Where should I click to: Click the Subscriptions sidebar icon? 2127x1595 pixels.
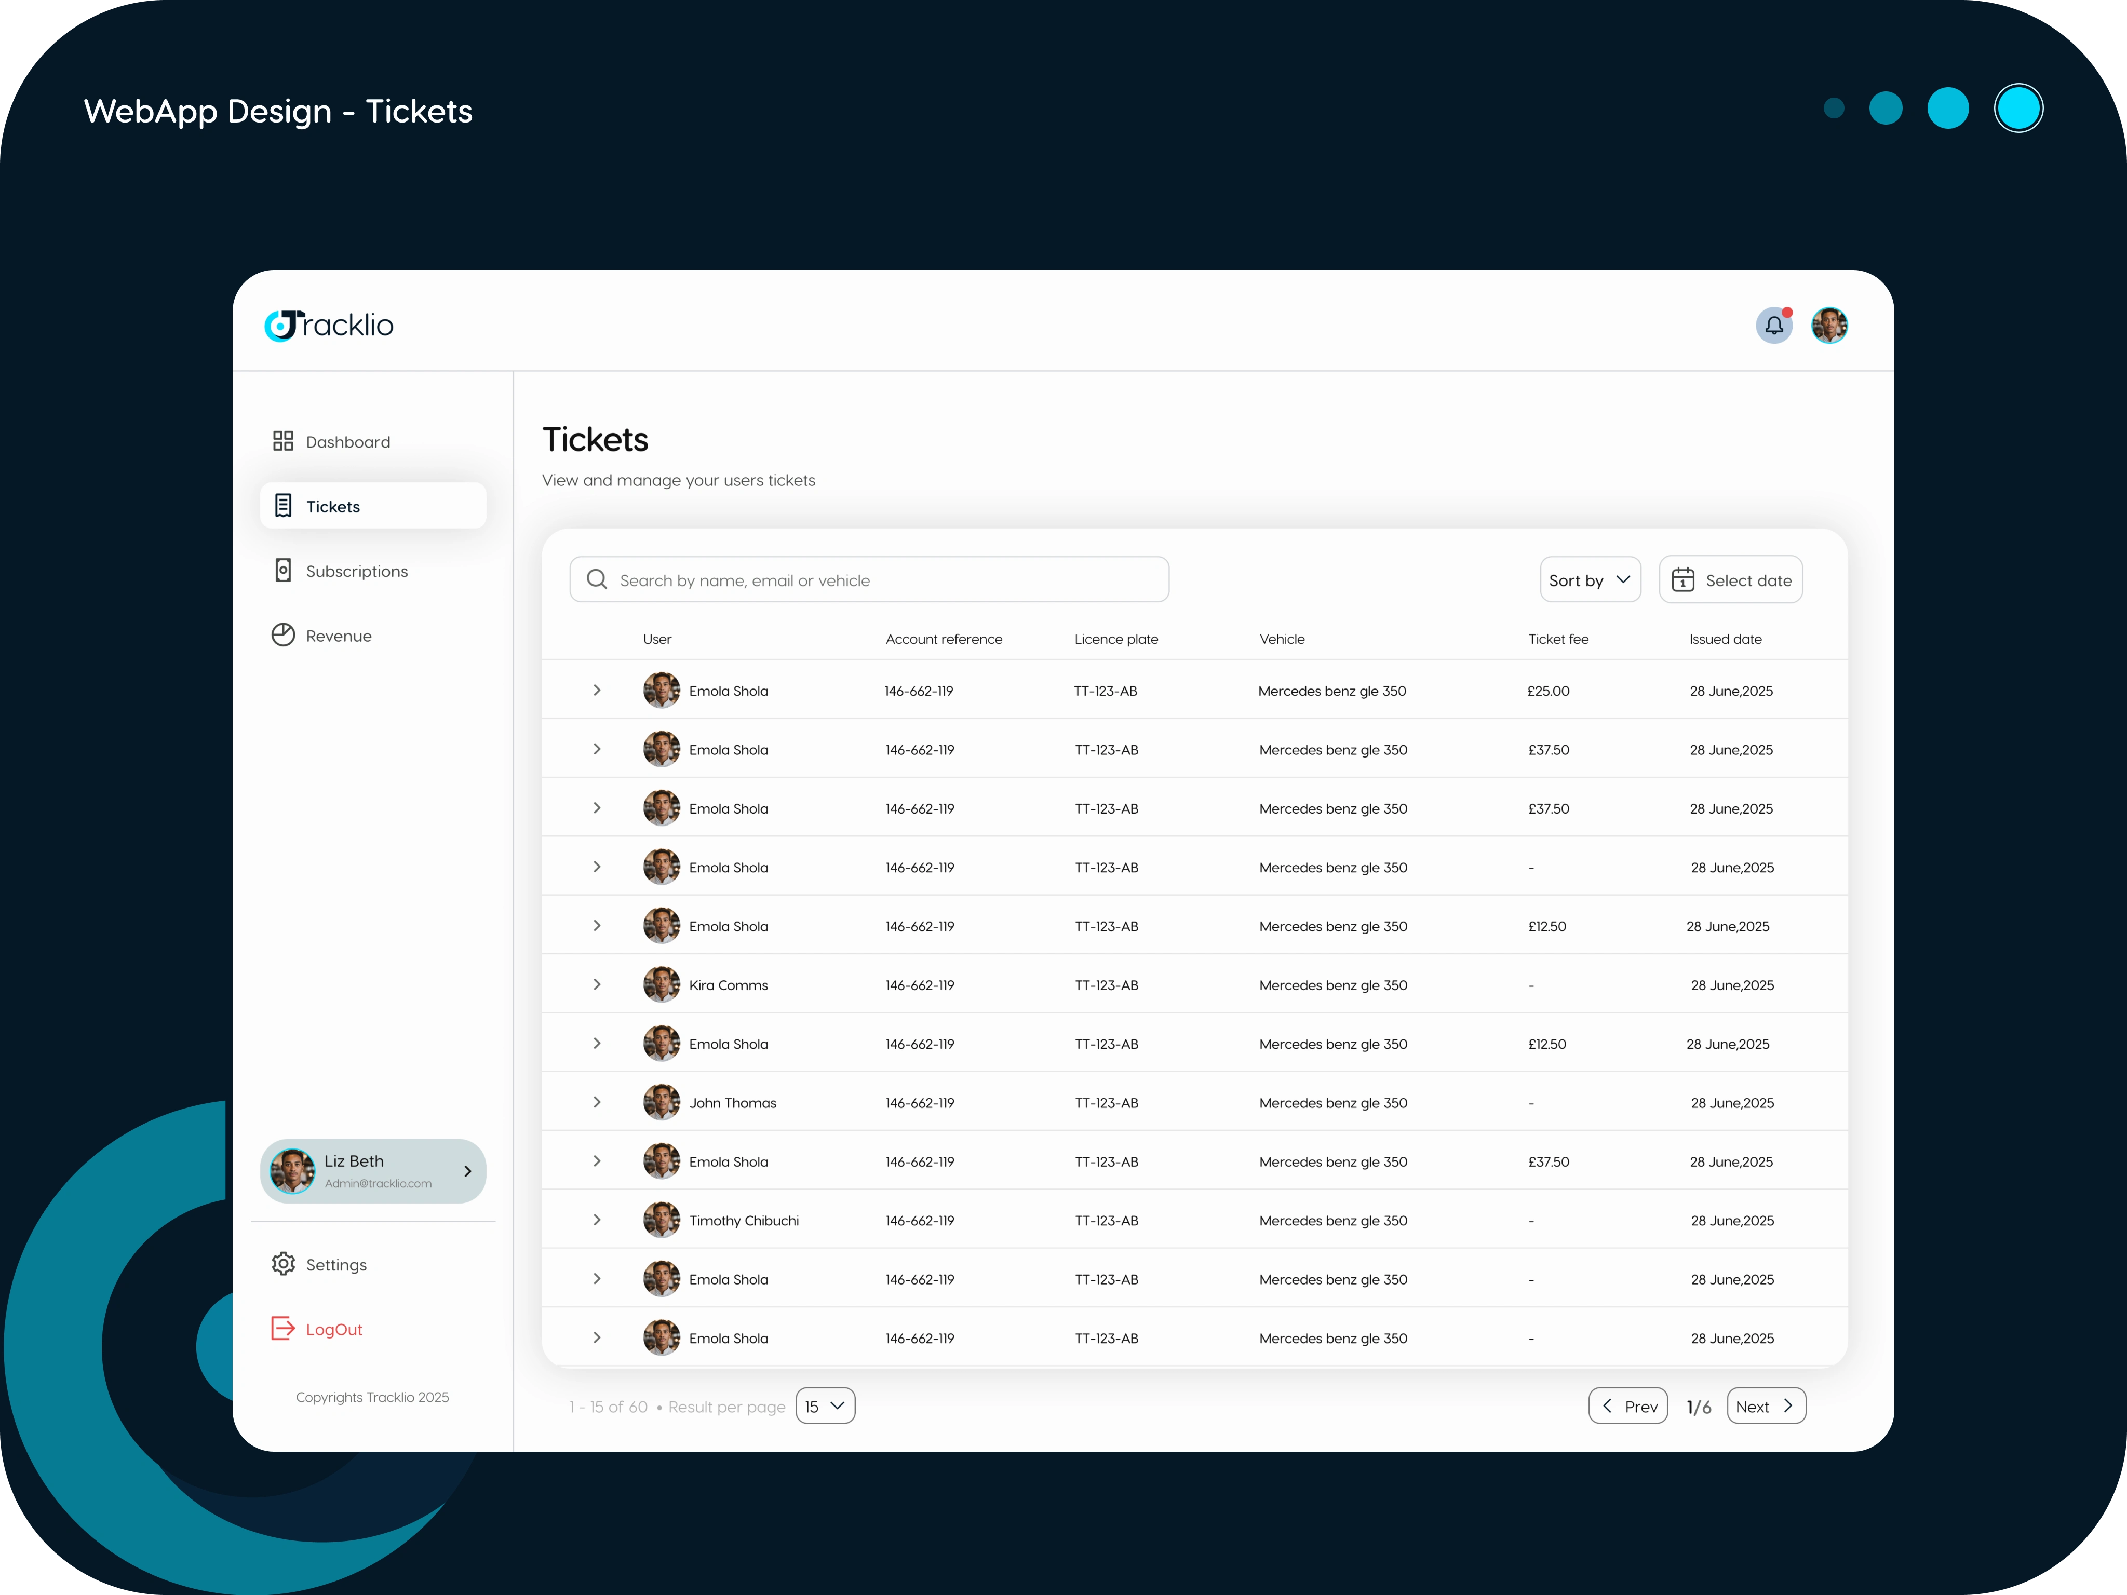click(x=282, y=570)
